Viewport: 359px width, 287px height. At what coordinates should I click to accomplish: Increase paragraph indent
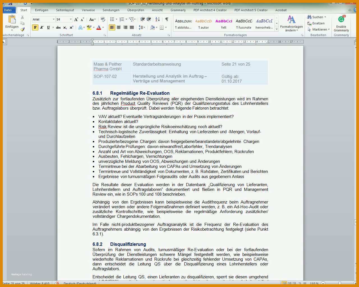point(149,19)
